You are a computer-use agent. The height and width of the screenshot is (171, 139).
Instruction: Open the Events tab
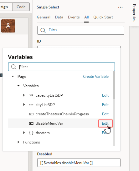tap(74, 17)
